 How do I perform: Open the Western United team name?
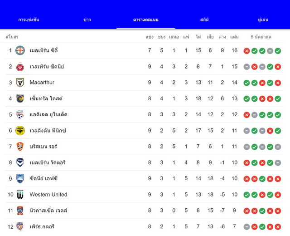tap(48, 195)
